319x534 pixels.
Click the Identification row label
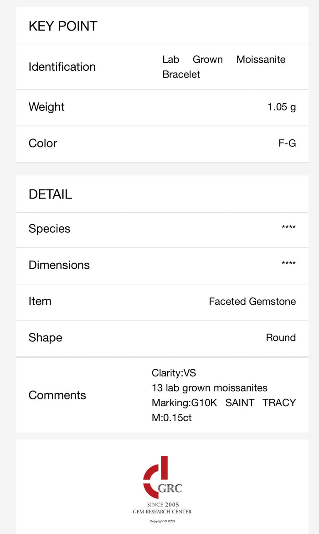click(x=62, y=67)
